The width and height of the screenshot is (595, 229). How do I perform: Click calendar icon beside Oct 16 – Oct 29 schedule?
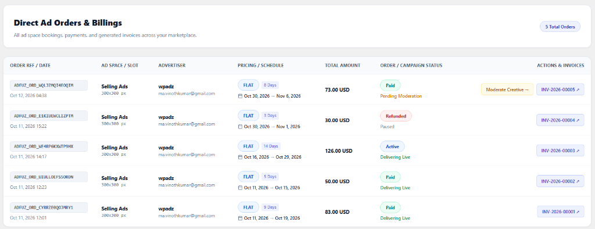tap(240, 157)
